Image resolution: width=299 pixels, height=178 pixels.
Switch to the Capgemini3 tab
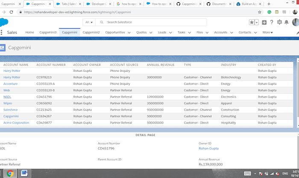[48, 32]
